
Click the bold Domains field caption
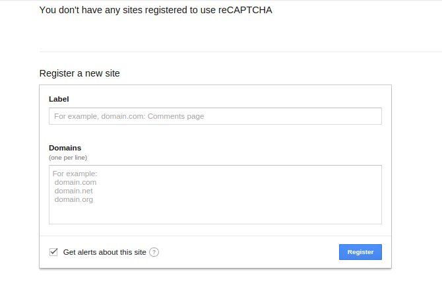coord(65,148)
